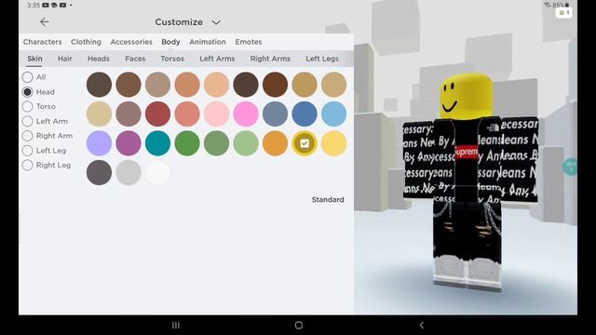Open the Characters tab

click(x=42, y=42)
